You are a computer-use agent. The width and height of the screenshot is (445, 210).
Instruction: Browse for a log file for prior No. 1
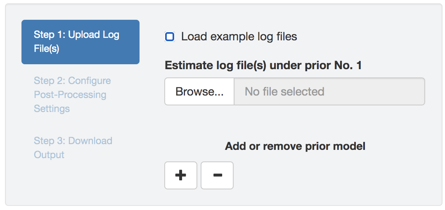199,91
